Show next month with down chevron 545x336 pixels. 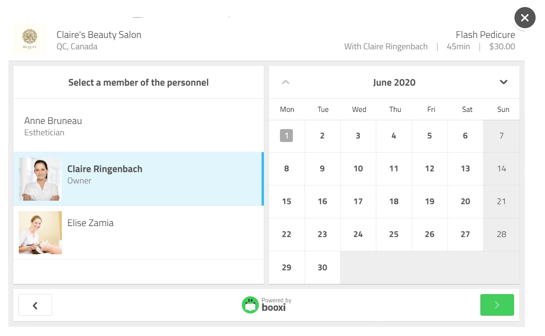(x=503, y=82)
